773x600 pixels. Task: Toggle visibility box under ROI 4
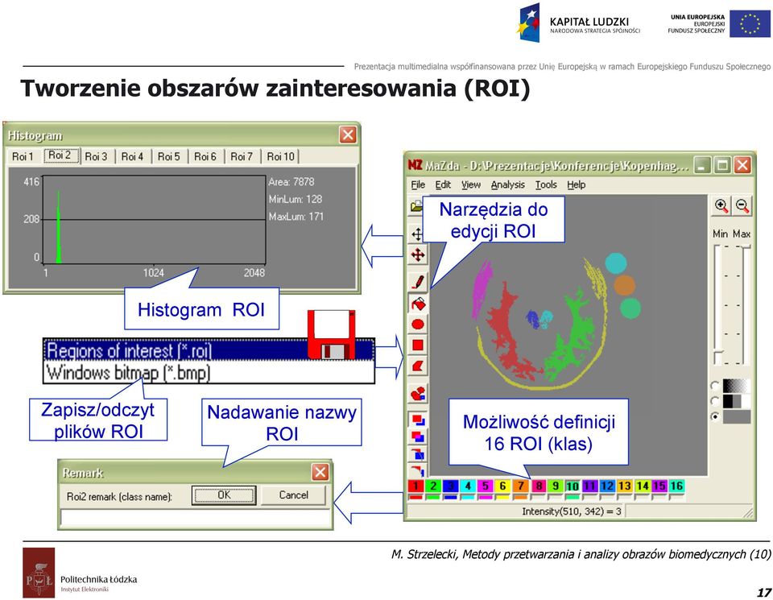pyautogui.click(x=468, y=498)
